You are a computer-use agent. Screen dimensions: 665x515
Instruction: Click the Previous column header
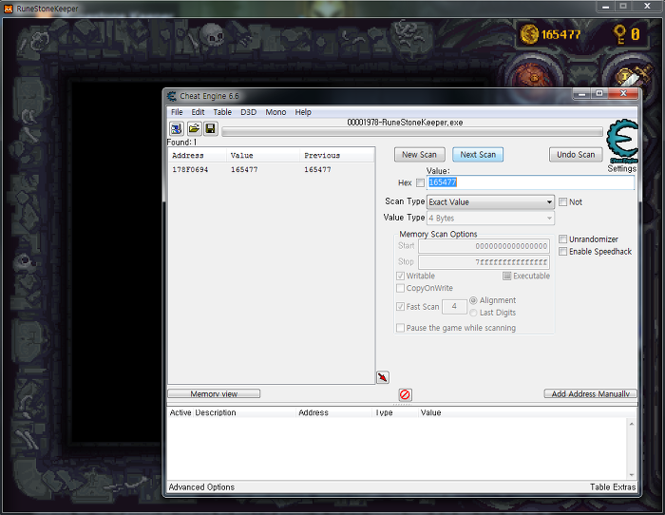(x=337, y=155)
